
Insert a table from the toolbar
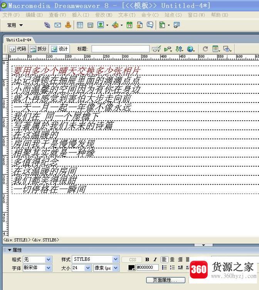80,25
